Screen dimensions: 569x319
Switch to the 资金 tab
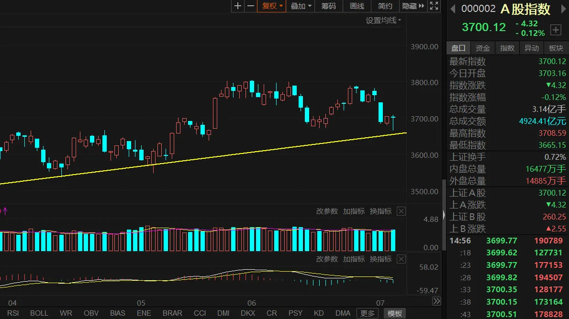click(483, 48)
